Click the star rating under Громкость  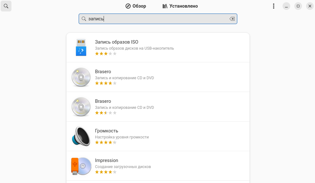(x=106, y=143)
